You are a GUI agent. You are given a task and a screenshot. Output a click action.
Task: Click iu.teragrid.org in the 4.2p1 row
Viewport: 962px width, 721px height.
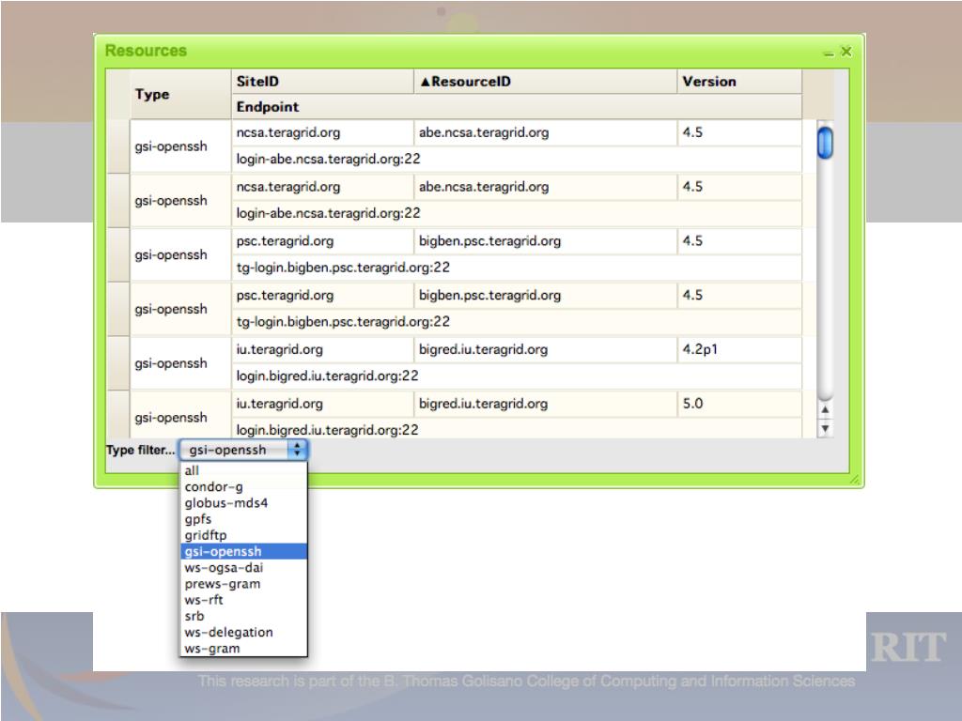[323, 349]
